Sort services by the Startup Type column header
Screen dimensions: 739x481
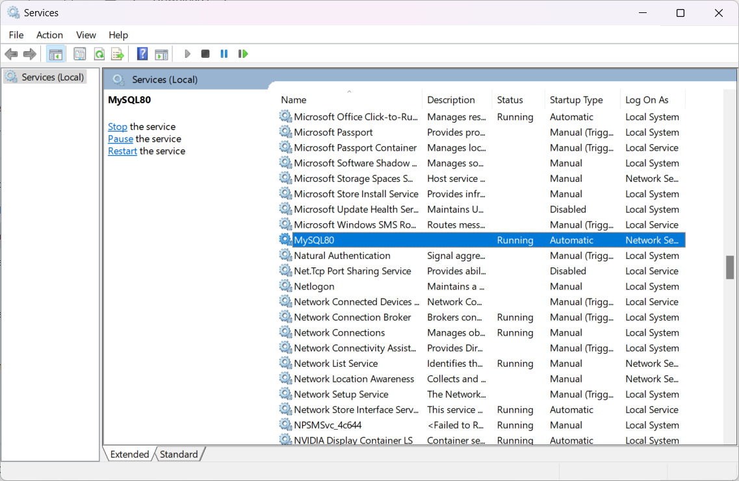click(x=576, y=99)
